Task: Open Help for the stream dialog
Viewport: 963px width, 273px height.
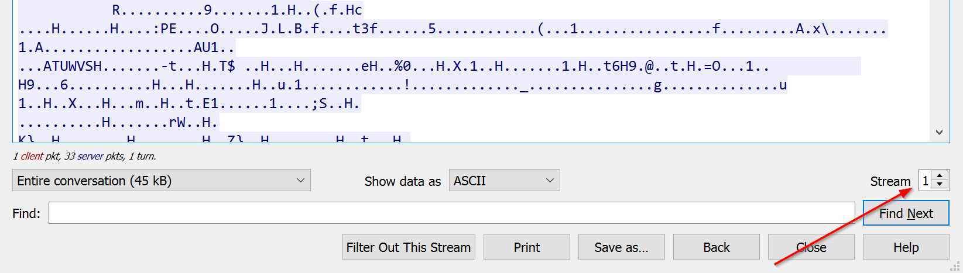Action: 906,247
